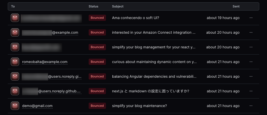Open more options for demo@gmail.com email
This screenshot has height=115, width=267.
click(x=251, y=106)
